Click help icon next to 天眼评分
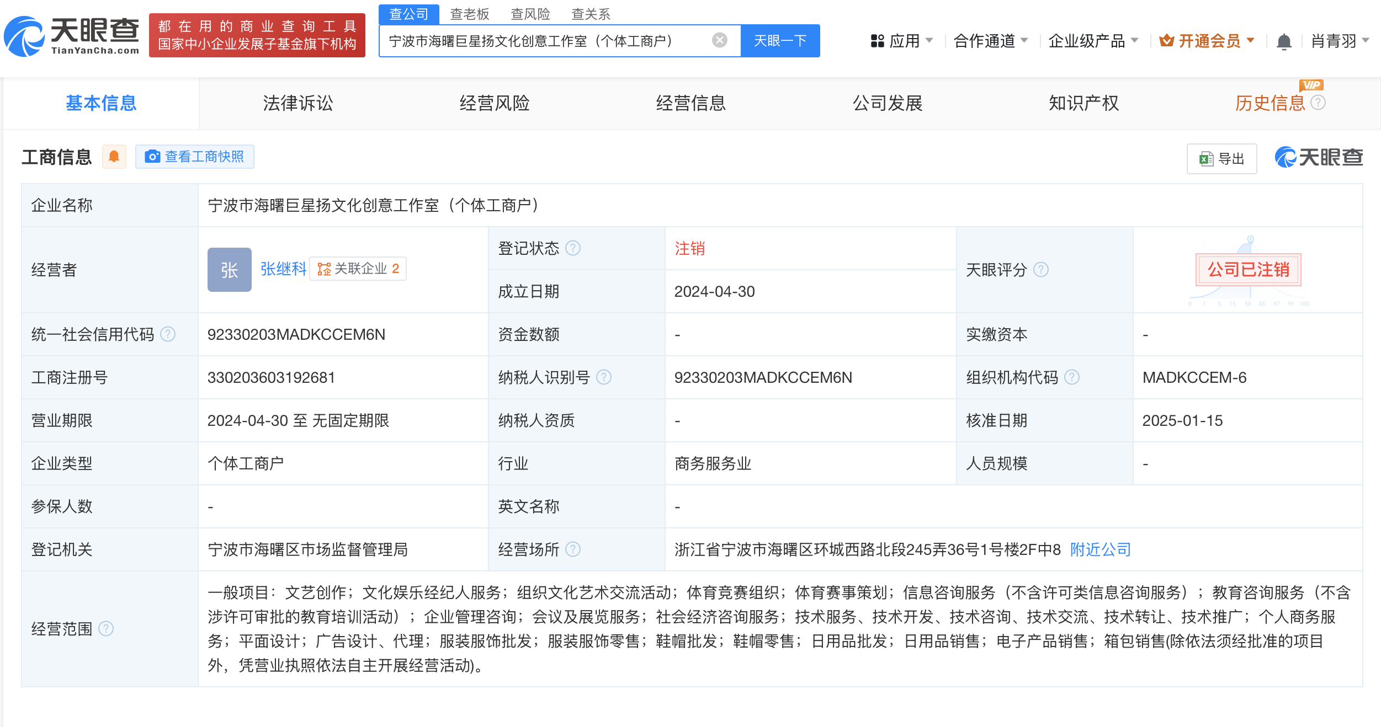The image size is (1381, 727). click(1041, 270)
